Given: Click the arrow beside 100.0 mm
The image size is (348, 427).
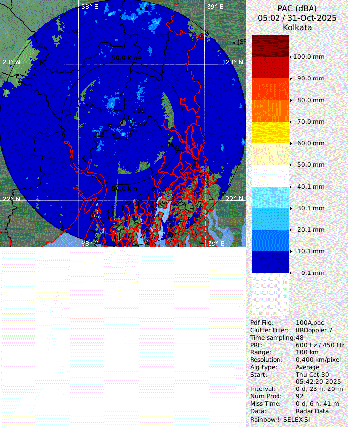Looking at the screenshot, I should 291,57.
